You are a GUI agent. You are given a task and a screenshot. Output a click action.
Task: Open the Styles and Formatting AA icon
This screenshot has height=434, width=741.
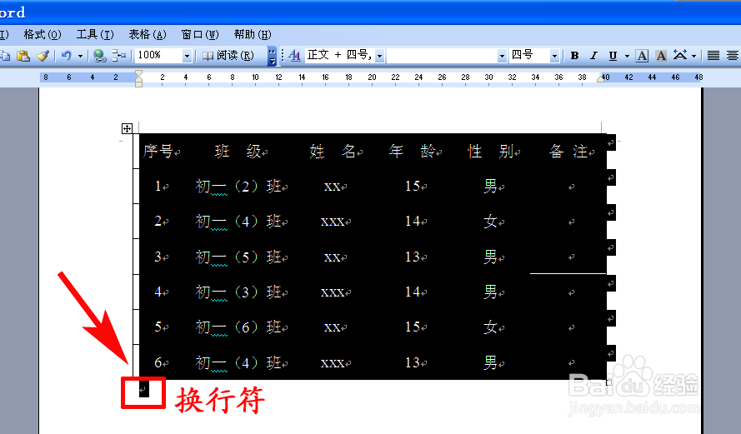click(294, 56)
